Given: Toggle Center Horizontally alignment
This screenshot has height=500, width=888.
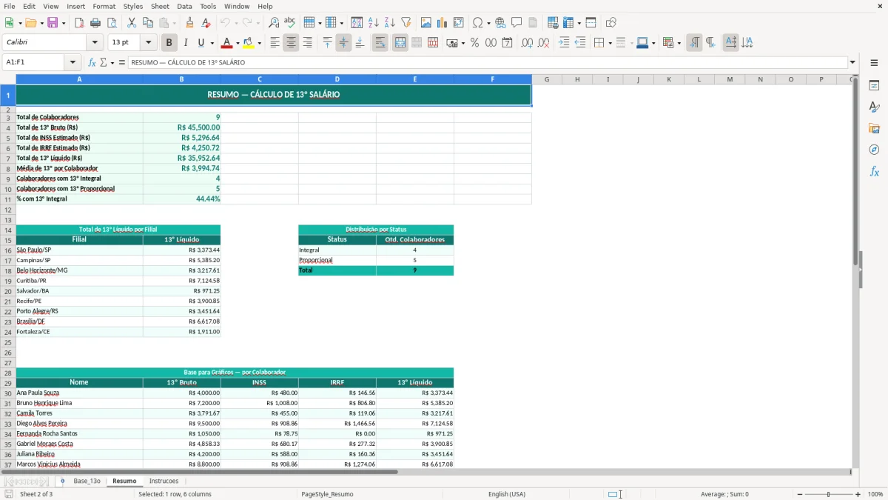Looking at the screenshot, I should pyautogui.click(x=291, y=43).
